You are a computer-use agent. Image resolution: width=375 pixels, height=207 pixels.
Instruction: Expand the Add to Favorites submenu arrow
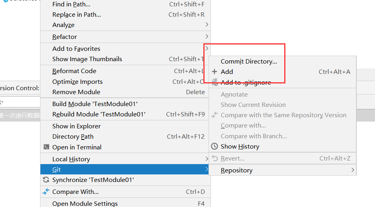pos(207,48)
